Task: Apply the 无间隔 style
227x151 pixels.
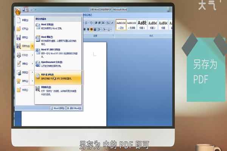Action: pos(132,25)
